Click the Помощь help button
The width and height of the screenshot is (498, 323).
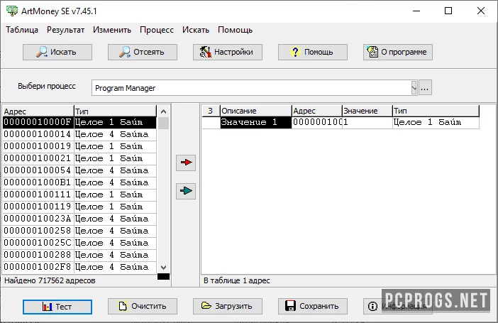[x=313, y=52]
